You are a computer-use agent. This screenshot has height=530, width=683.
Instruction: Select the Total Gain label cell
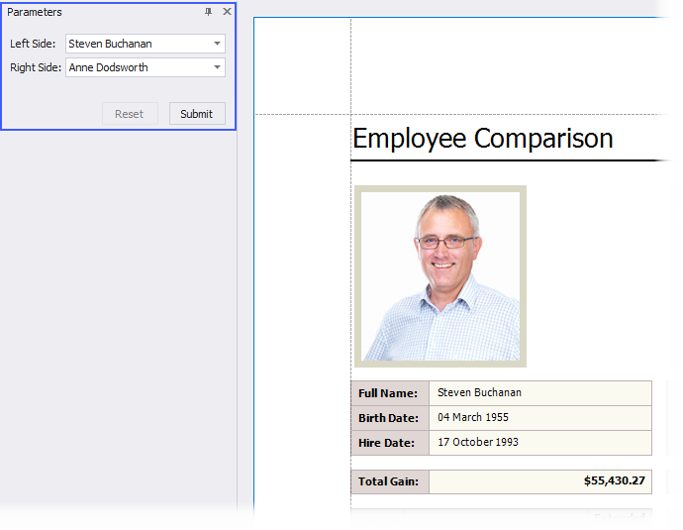coord(389,482)
